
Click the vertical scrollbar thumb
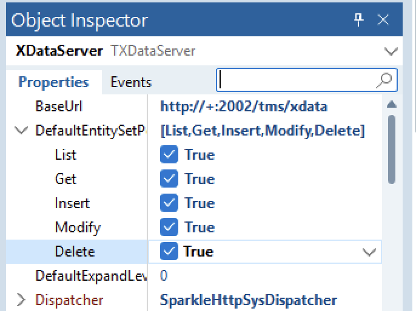392,149
